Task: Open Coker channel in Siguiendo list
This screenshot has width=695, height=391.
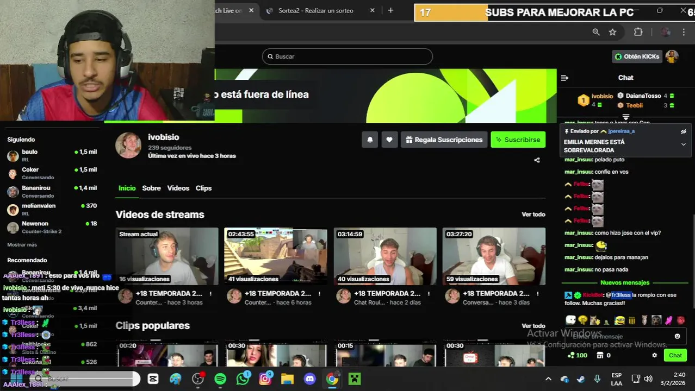Action: tap(52, 173)
